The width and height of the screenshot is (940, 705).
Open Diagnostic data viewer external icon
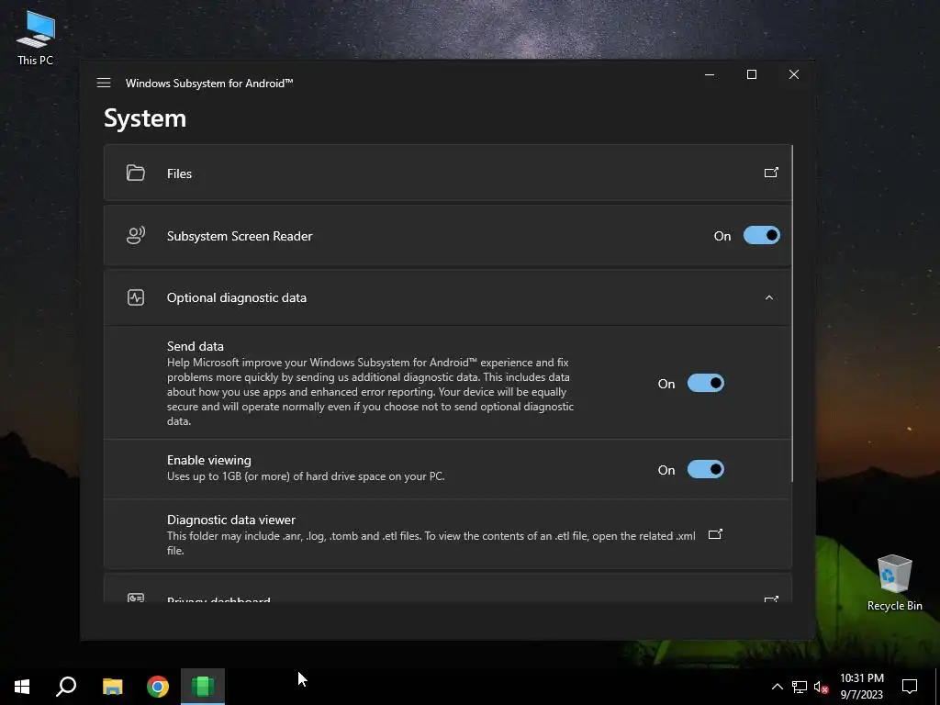point(715,534)
